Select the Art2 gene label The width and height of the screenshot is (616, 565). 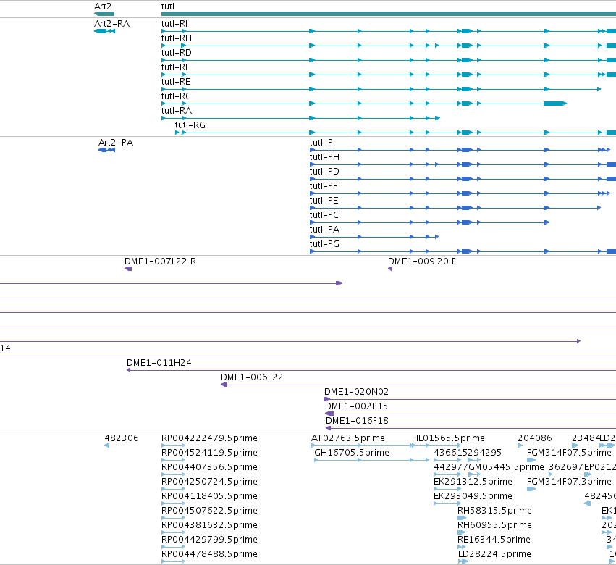[x=103, y=7]
